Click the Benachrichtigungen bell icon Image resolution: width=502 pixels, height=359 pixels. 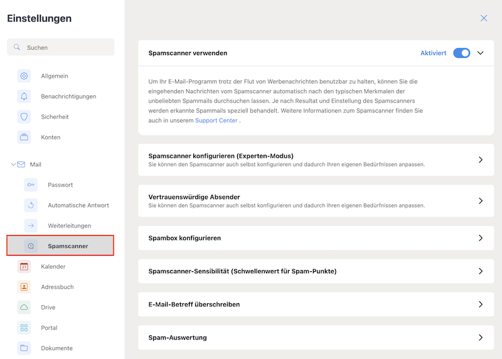click(x=24, y=96)
